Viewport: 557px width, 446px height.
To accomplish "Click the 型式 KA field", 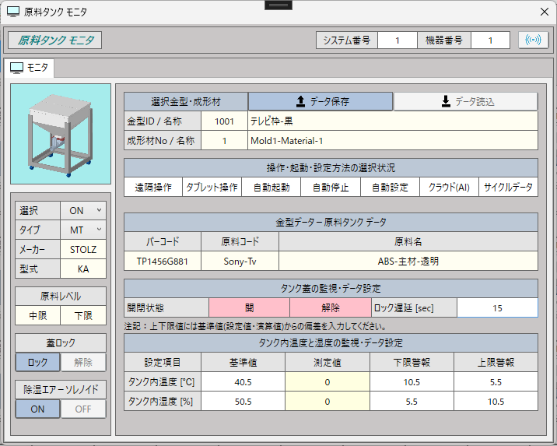I will pos(83,269).
